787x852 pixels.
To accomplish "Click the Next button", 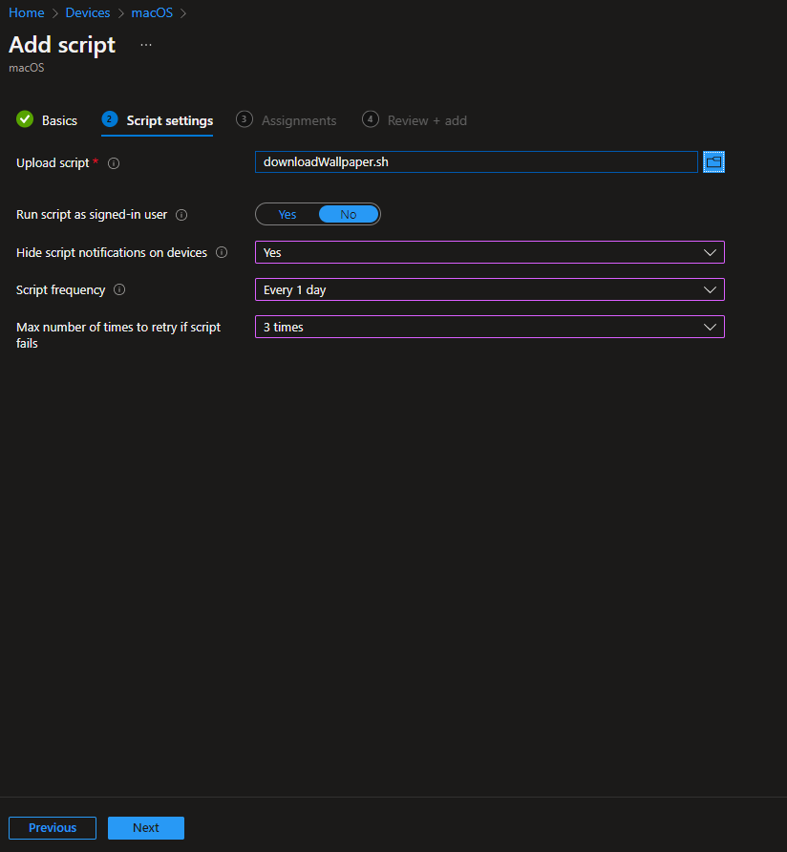I will [146, 827].
